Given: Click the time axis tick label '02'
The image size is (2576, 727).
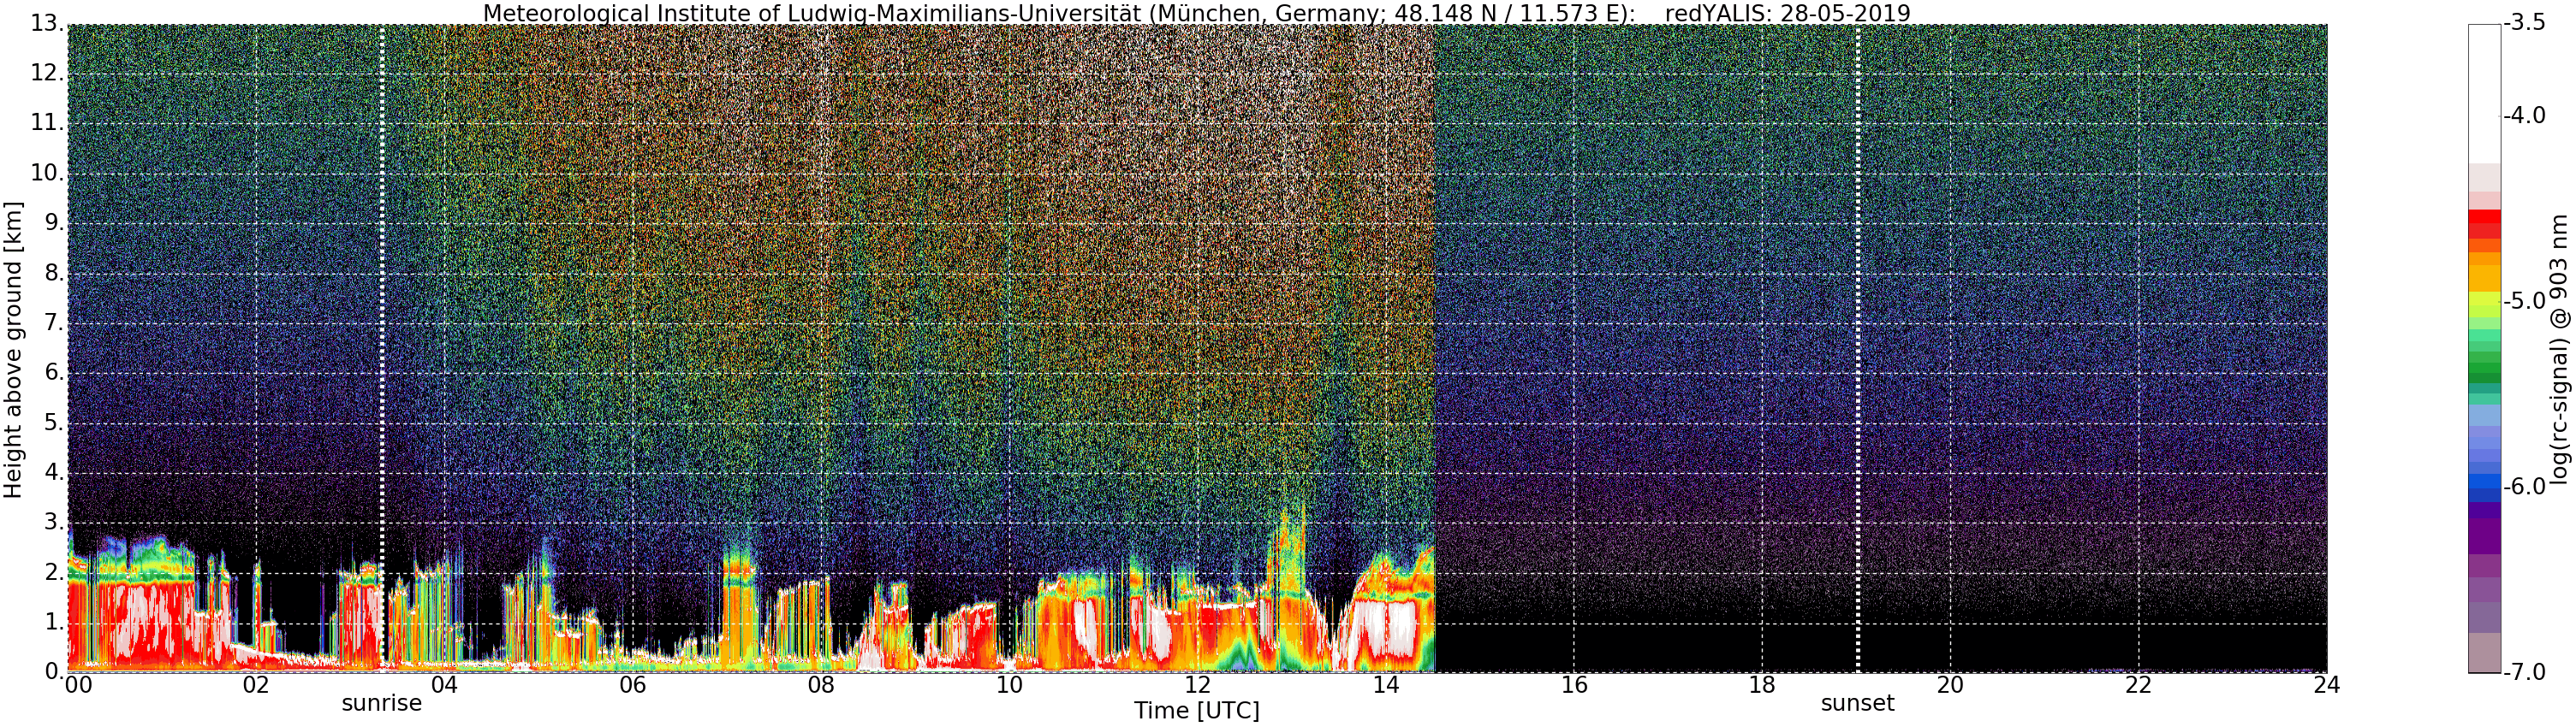Looking at the screenshot, I should [x=256, y=685].
